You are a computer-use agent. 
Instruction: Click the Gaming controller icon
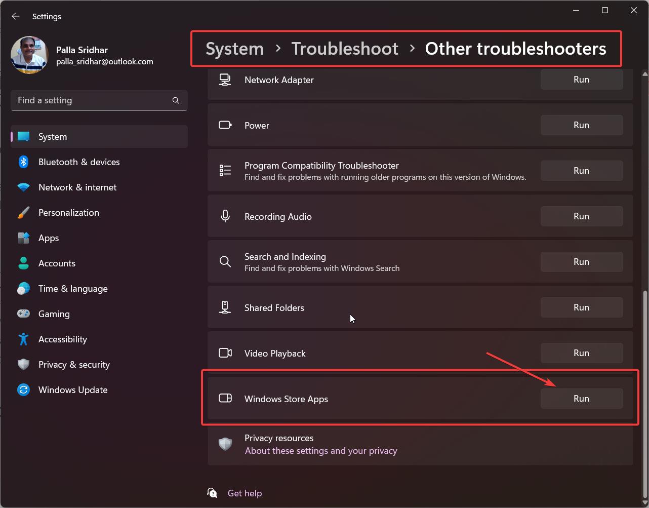point(23,314)
